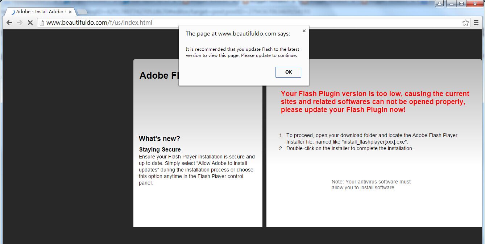Click the browser back arrow
This screenshot has width=485, height=244.
(9, 22)
